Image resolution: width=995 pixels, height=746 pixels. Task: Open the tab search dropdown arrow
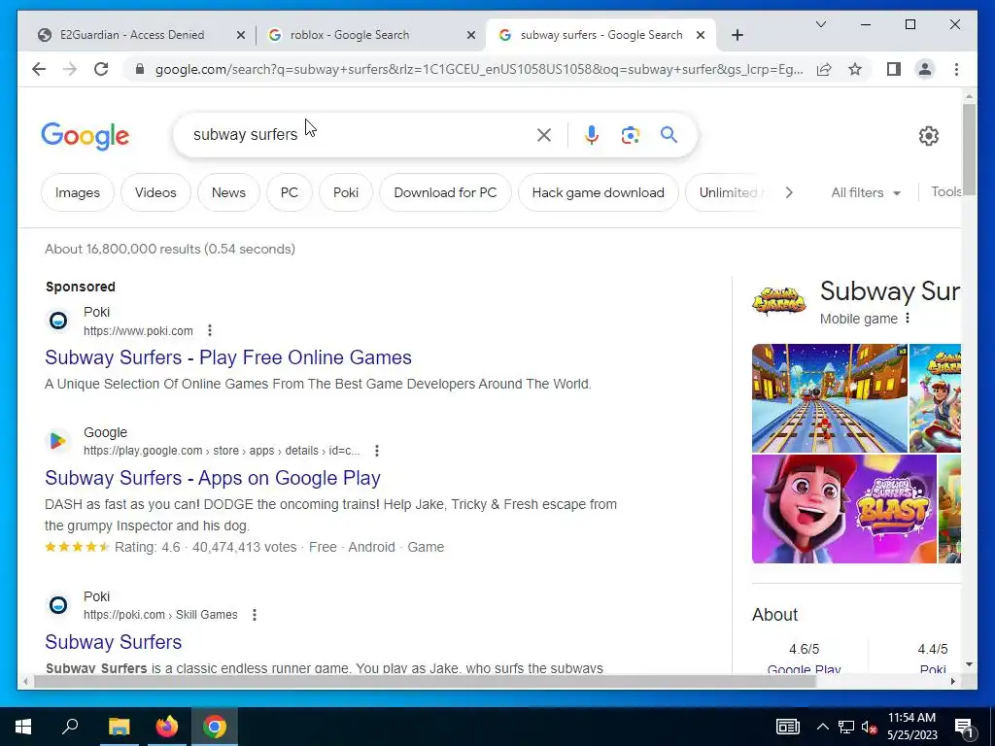click(820, 24)
